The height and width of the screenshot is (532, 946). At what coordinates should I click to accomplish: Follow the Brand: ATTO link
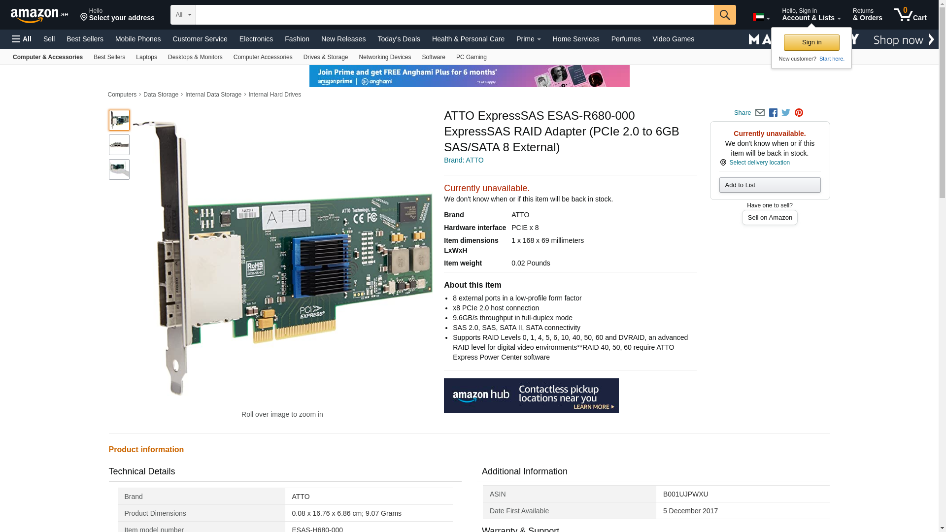point(463,160)
